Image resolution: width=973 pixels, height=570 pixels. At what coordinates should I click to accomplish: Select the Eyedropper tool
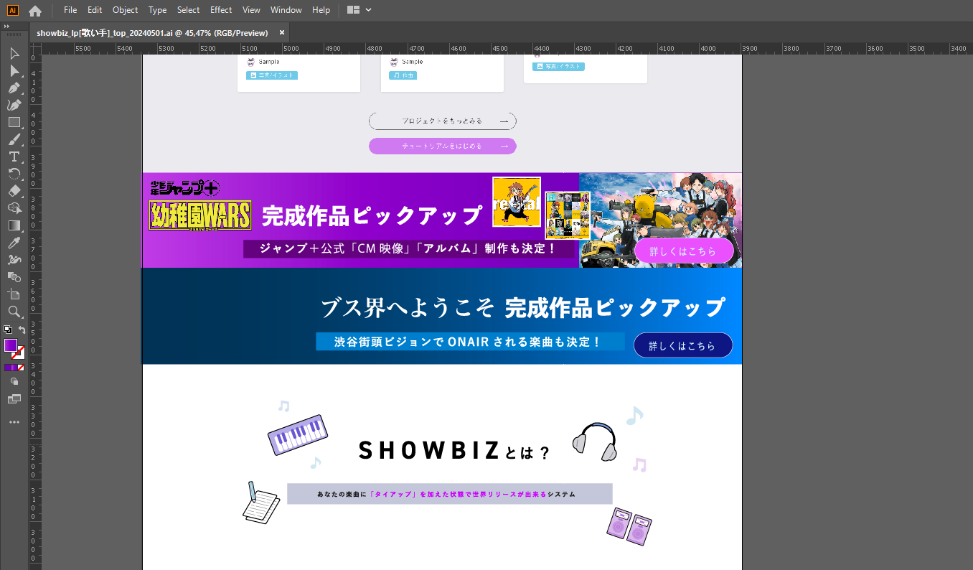pyautogui.click(x=14, y=243)
